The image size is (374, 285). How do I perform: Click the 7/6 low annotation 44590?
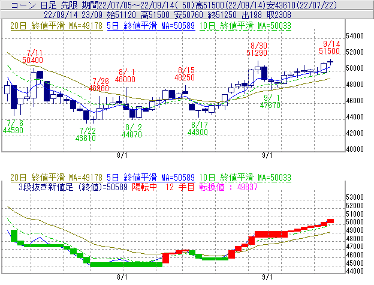pyautogui.click(x=13, y=129)
